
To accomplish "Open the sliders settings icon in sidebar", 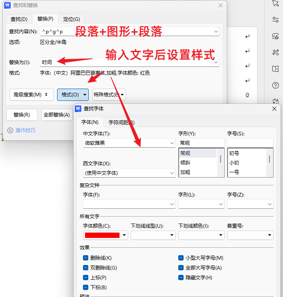I will tap(276, 19).
